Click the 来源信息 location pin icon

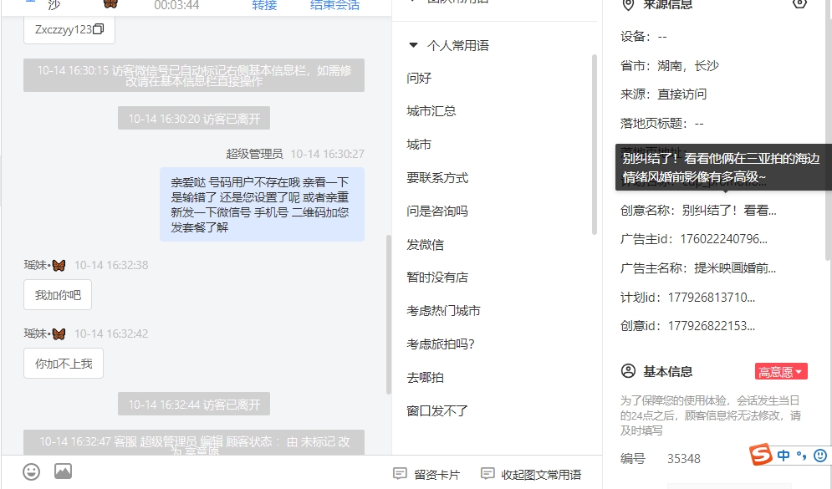(x=628, y=4)
